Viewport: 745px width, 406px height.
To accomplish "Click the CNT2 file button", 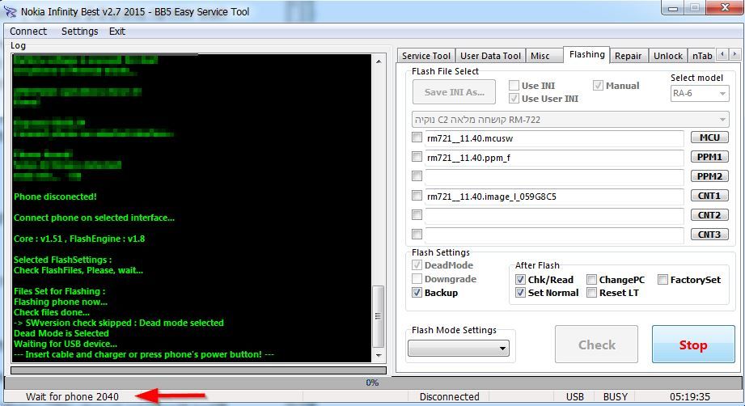I will pos(709,215).
